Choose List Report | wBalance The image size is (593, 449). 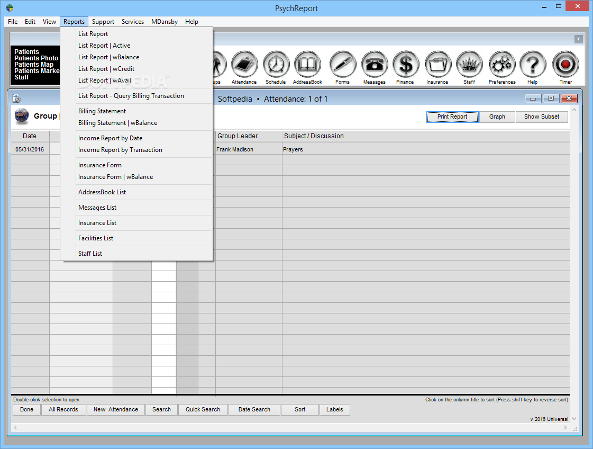click(136, 57)
